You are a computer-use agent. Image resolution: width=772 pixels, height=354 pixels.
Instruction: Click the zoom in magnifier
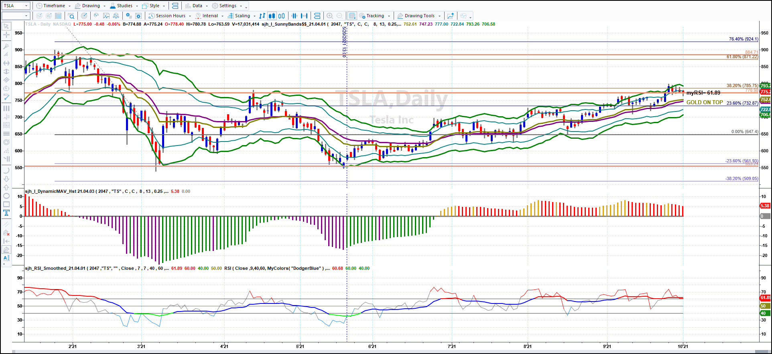(330, 16)
